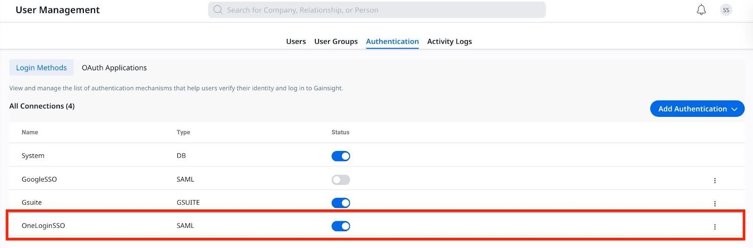
Task: Click the OneLoginSSO connection name
Action: [43, 225]
